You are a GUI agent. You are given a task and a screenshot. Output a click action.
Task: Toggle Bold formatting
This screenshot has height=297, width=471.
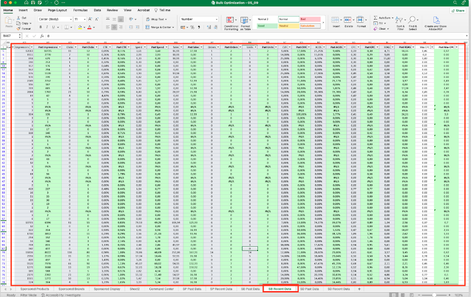pyautogui.click(x=41, y=27)
